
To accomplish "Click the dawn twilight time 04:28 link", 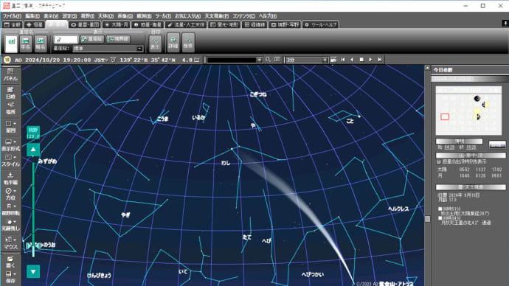I will click(x=449, y=147).
